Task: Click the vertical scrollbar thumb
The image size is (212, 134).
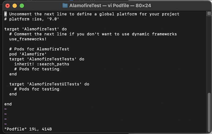Action: pyautogui.click(x=209, y=112)
